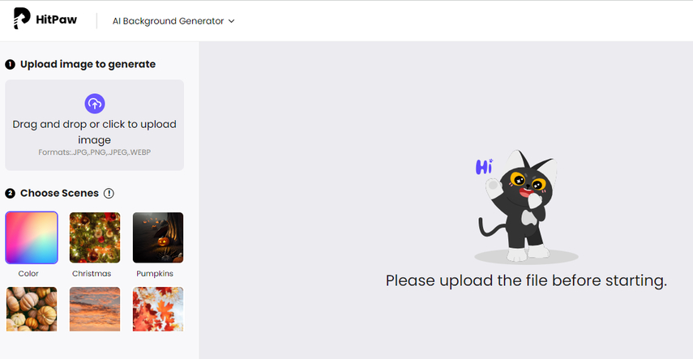Open the Choose Scenes info icon

click(x=109, y=193)
